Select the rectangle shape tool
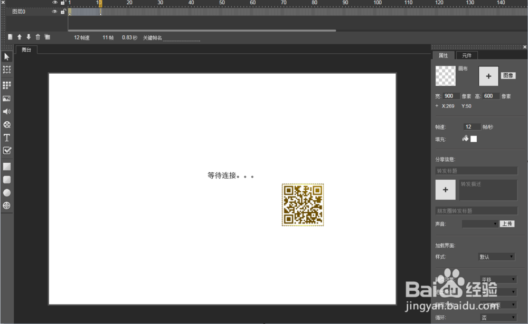The width and height of the screenshot is (528, 324). [6, 166]
